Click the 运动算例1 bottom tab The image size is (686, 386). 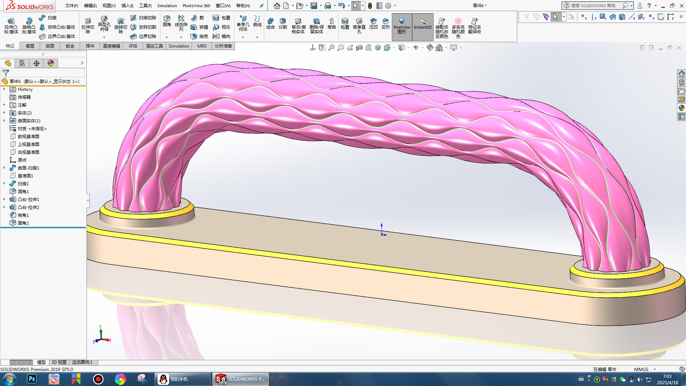coord(82,362)
